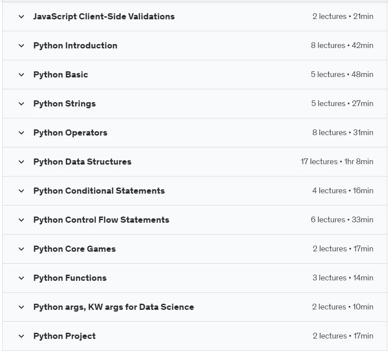This screenshot has width=389, height=353.
Task: Click '2 lectures • 17min' beside Python Project
Action: pos(343,336)
